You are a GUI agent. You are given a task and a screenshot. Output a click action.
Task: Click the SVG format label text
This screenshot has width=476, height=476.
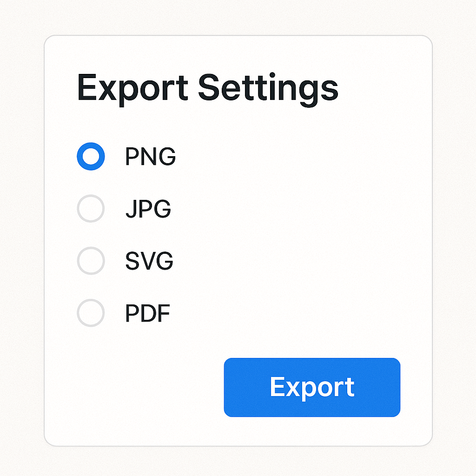[149, 261]
